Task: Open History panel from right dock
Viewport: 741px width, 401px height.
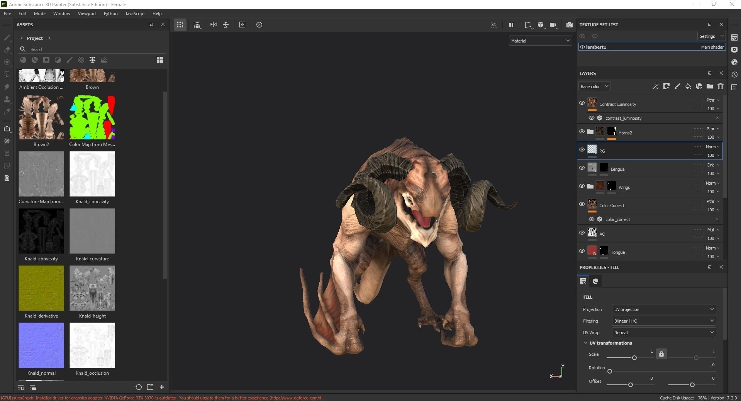Action: pyautogui.click(x=734, y=75)
